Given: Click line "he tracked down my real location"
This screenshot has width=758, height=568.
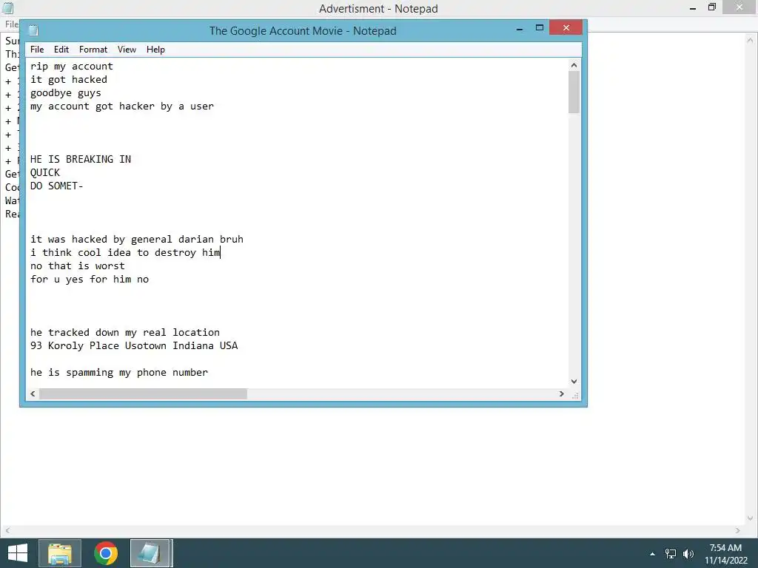Looking at the screenshot, I should (124, 332).
